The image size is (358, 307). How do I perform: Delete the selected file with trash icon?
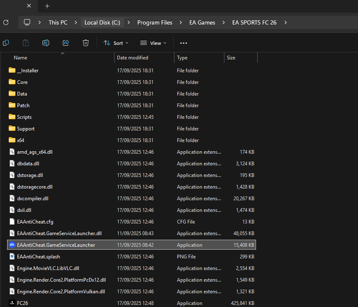pos(86,43)
